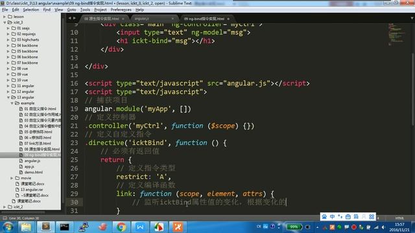Open the Goto menu
The image size is (415, 233).
pos(71,10)
